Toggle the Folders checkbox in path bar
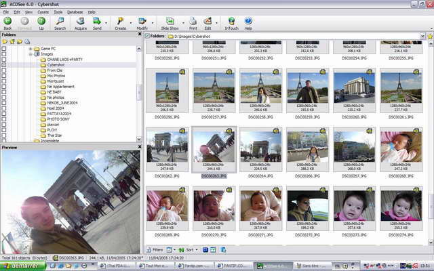434x271 pixels. coord(147,36)
